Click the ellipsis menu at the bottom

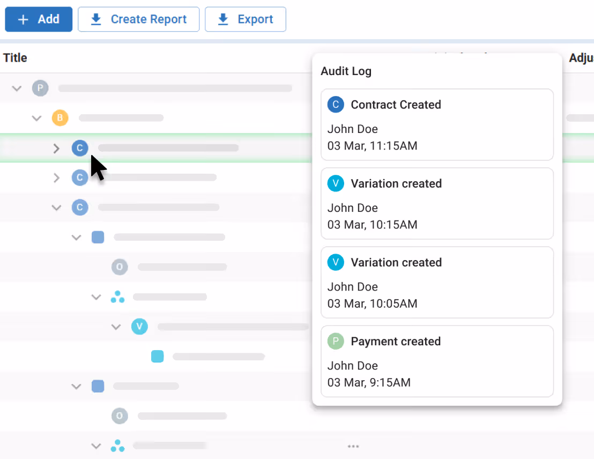[353, 446]
